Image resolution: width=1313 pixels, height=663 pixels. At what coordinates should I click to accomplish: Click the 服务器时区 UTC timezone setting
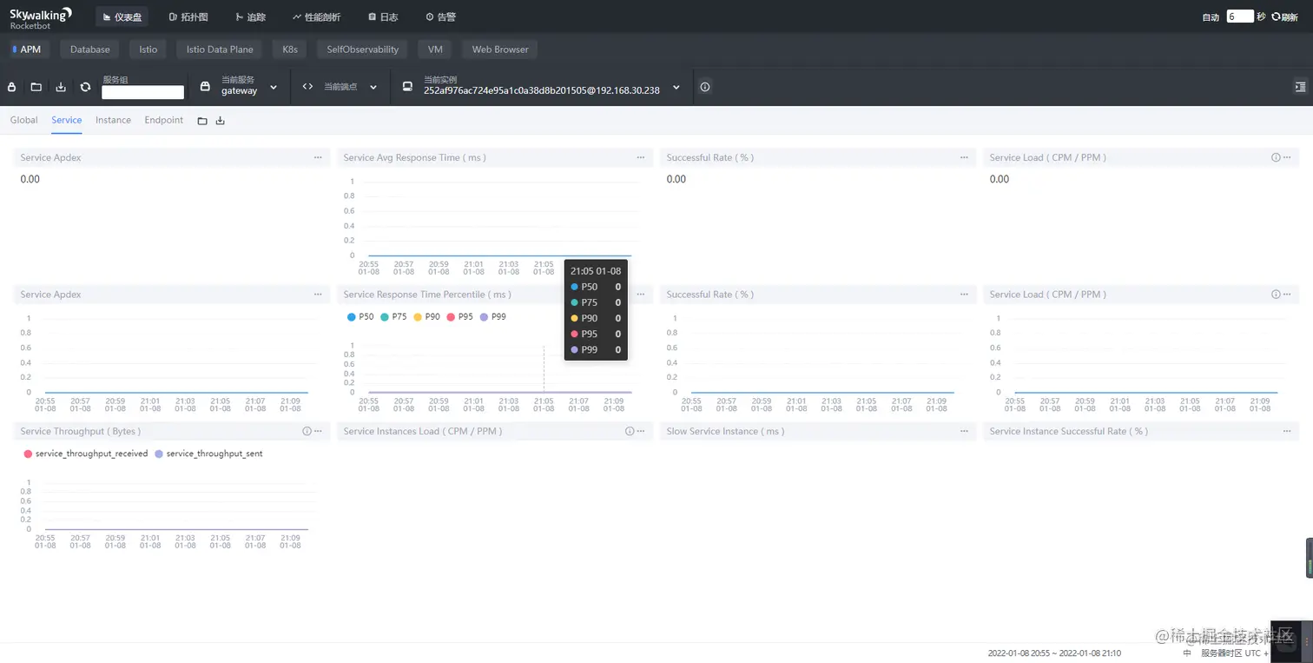(1235, 653)
